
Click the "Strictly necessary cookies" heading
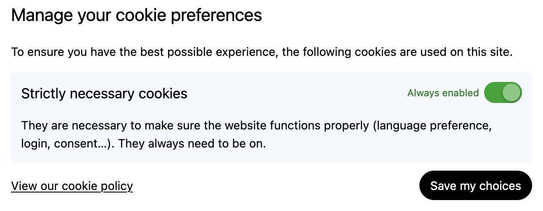[x=104, y=93]
